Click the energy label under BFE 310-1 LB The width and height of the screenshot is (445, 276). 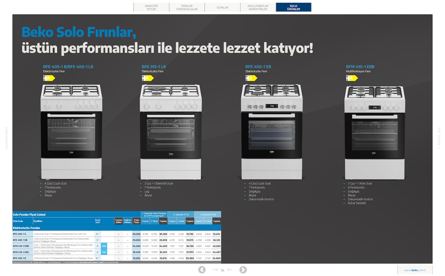click(x=148, y=78)
